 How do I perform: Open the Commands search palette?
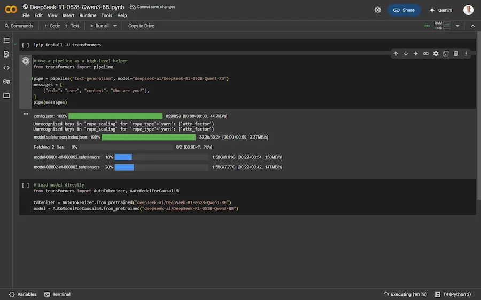[x=19, y=26]
